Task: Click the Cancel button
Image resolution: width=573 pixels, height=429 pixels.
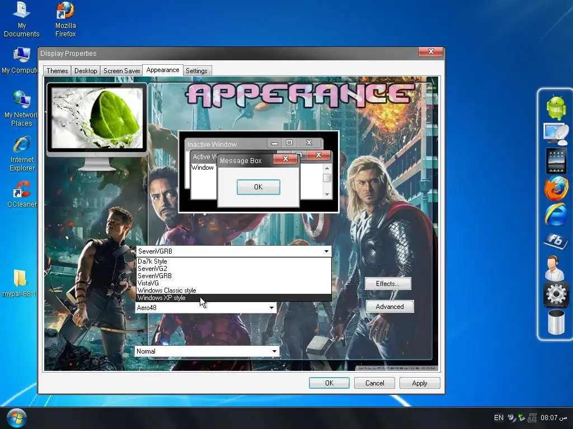Action: (374, 383)
